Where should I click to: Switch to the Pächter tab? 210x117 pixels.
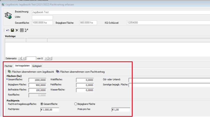(9, 66)
